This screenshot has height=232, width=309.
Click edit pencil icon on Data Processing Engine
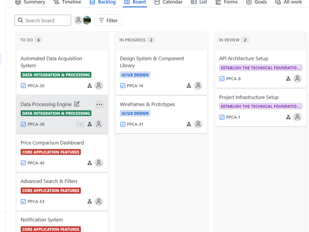(77, 104)
